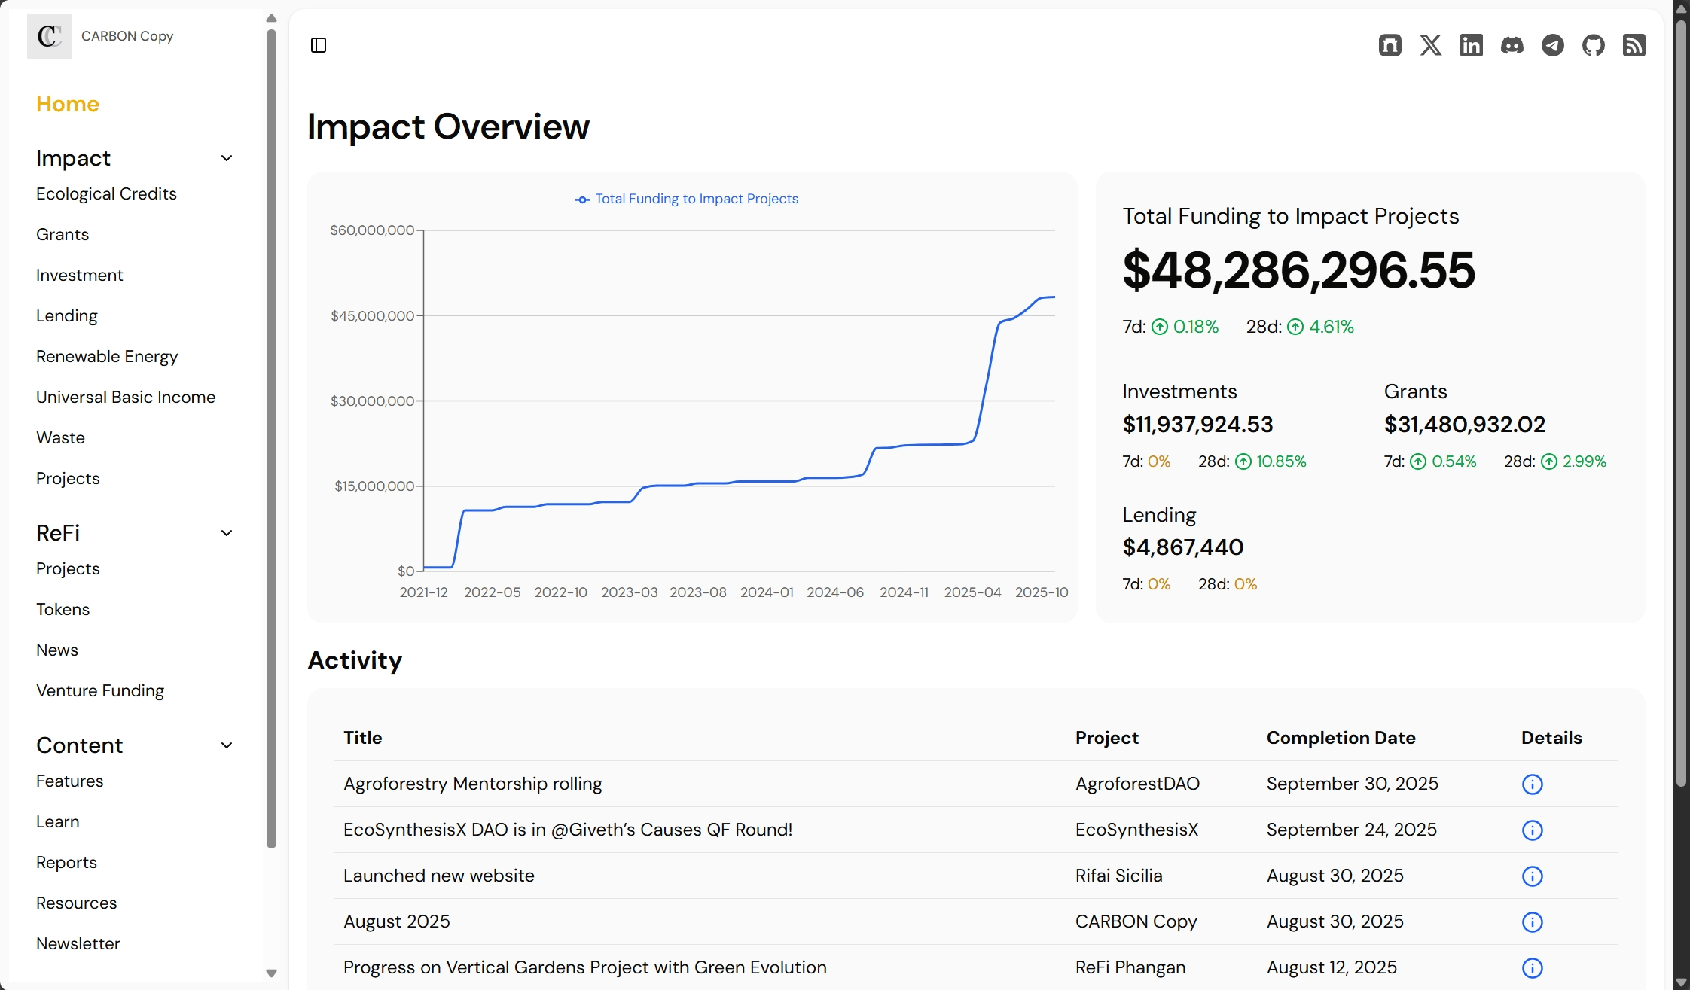View info icon for Launched new website
This screenshot has height=990, width=1690.
[1532, 876]
